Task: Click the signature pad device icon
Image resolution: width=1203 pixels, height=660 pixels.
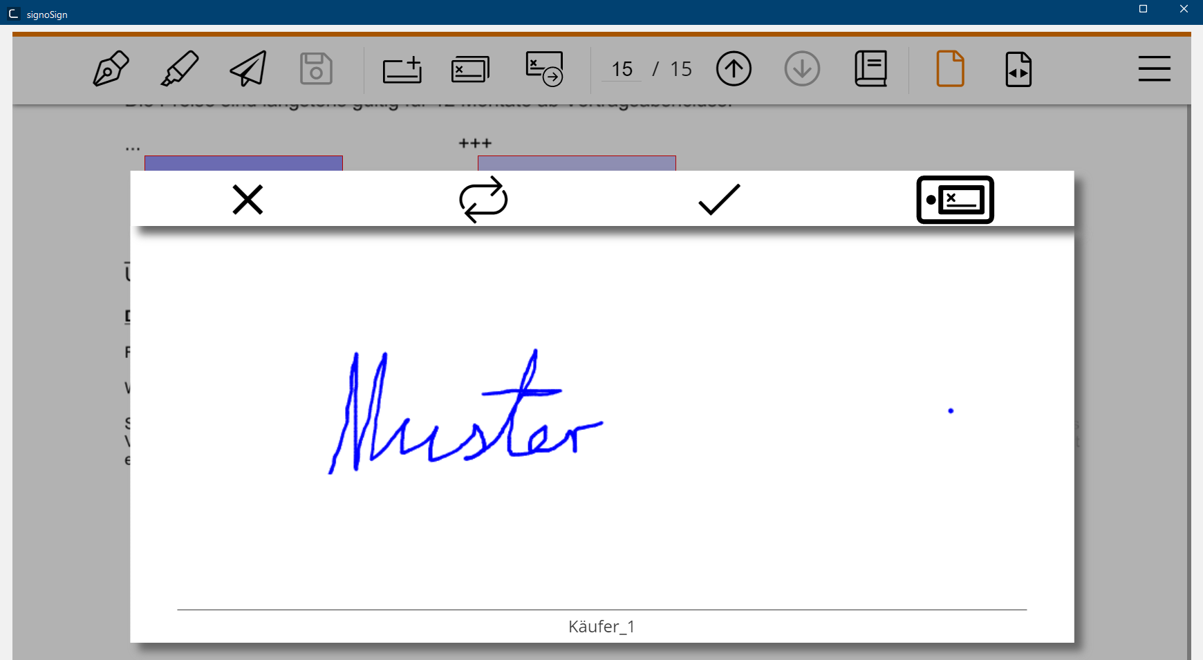Action: (x=955, y=200)
